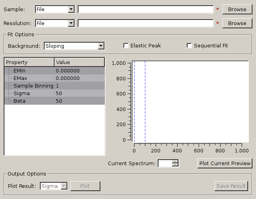Click the Property column header
The width and height of the screenshot is (256, 199).
click(29, 62)
